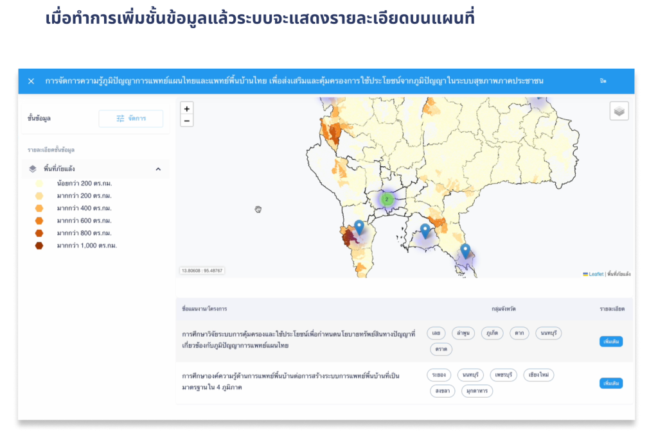This screenshot has height=433, width=658.
Task: Click the มากกว่า 1,000 ตร.กม. legend swatch
Action: (39, 246)
